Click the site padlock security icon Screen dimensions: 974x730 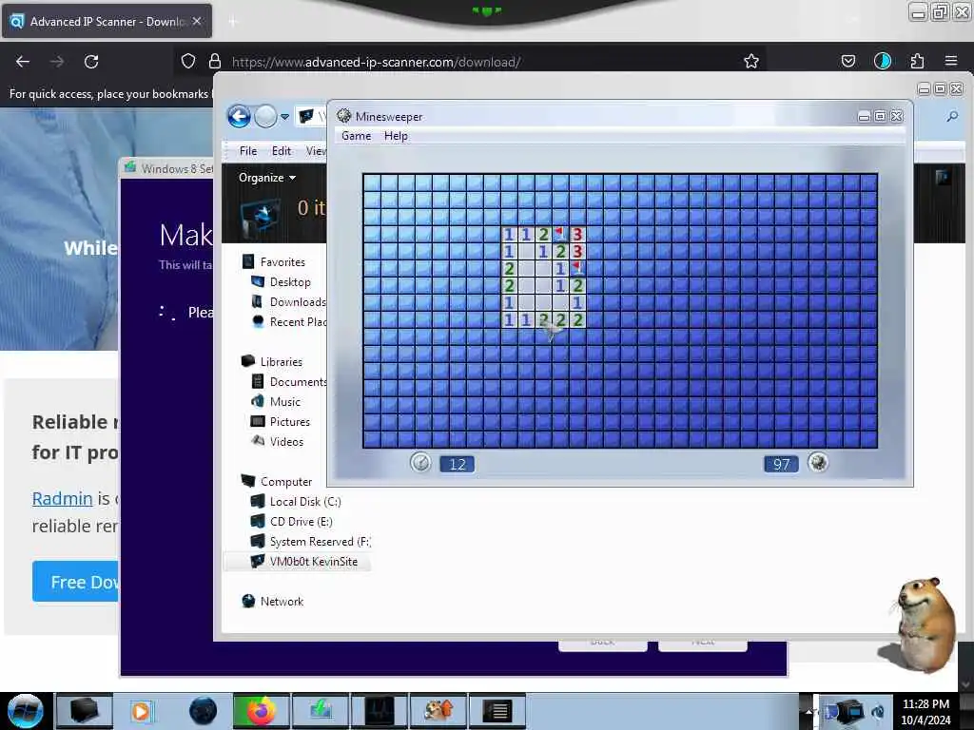[x=215, y=61]
